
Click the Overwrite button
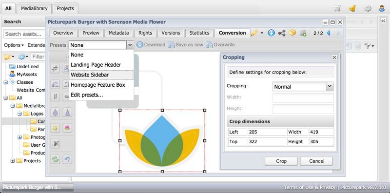click(220, 45)
